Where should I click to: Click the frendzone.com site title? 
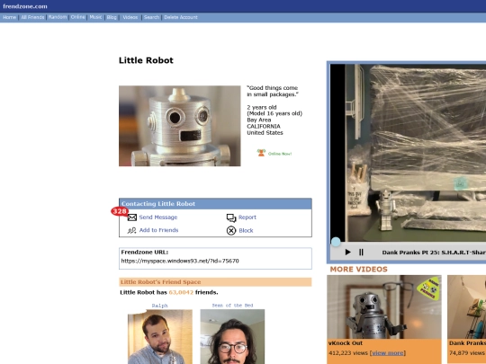pyautogui.click(x=25, y=6)
